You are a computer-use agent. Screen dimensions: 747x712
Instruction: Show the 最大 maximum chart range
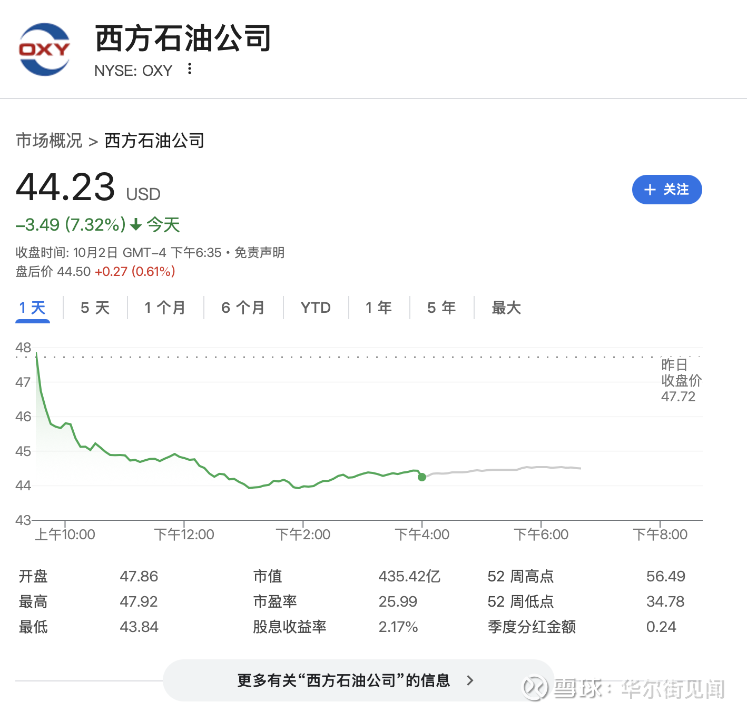pyautogui.click(x=506, y=308)
